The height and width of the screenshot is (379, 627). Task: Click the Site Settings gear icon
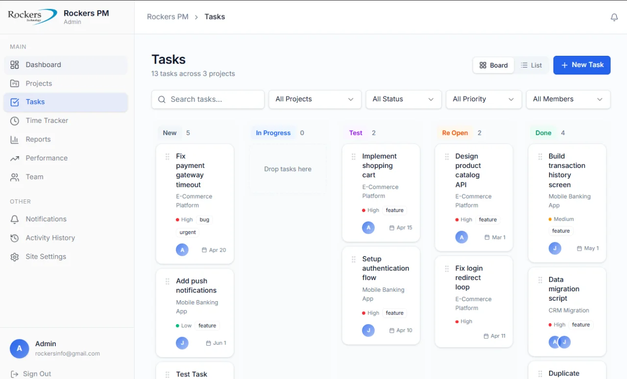[15, 257]
